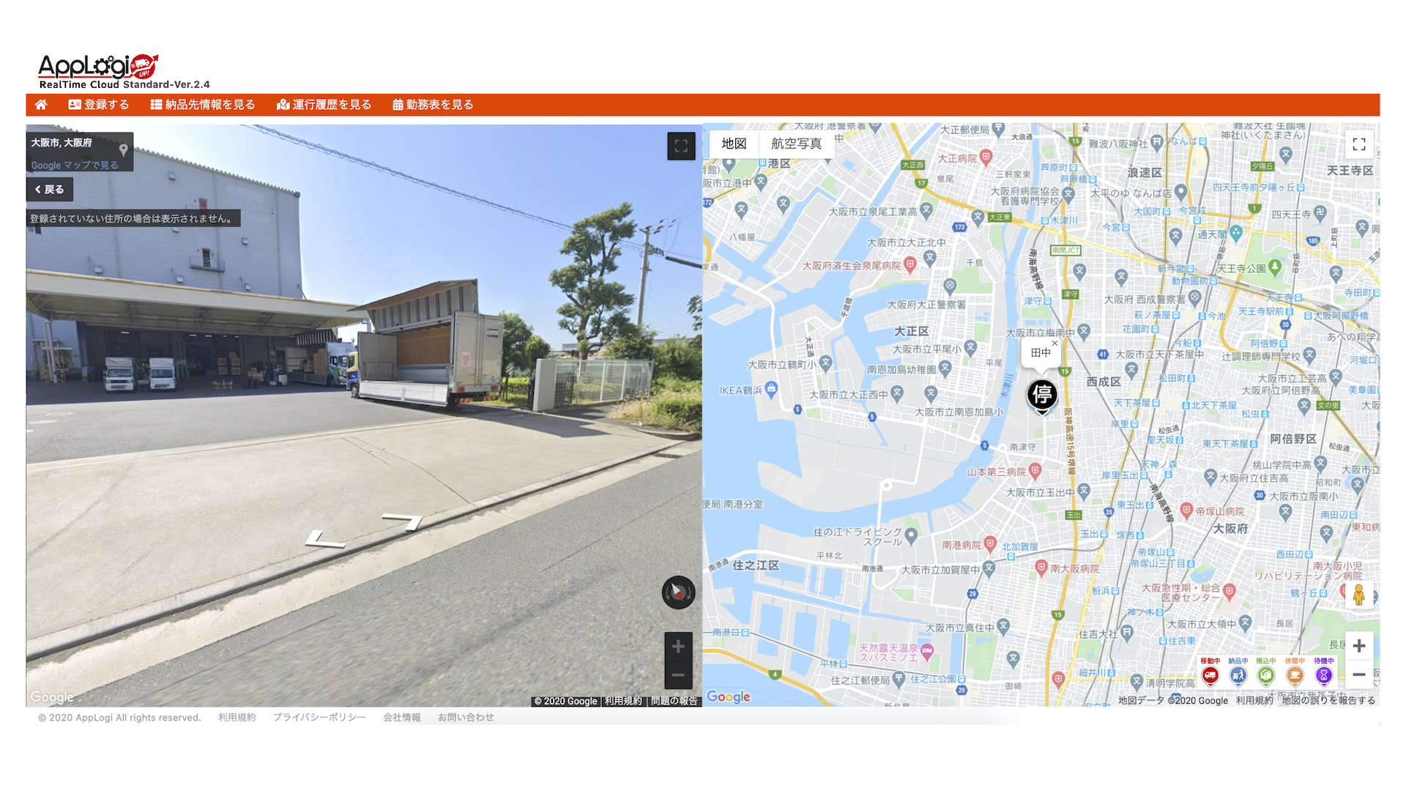This screenshot has height=791, width=1406.
Task: Click the orange 休憩中 coffee cup icon
Action: [1295, 675]
